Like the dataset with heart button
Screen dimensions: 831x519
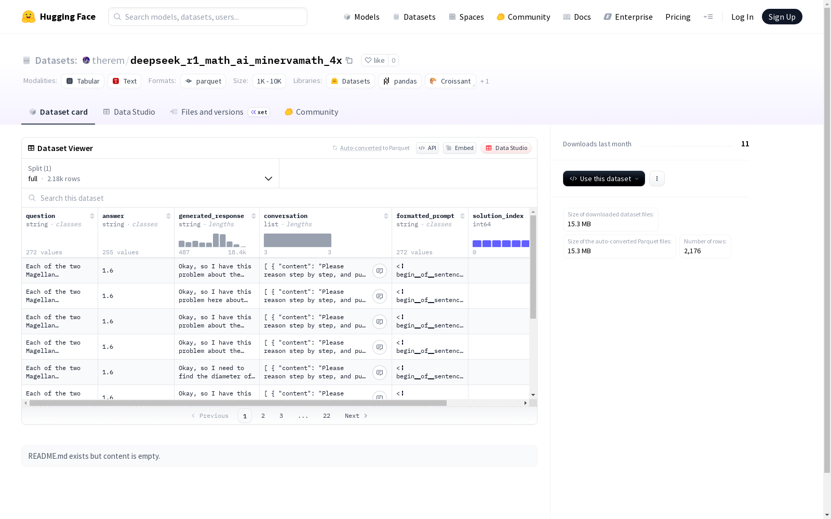(x=374, y=60)
